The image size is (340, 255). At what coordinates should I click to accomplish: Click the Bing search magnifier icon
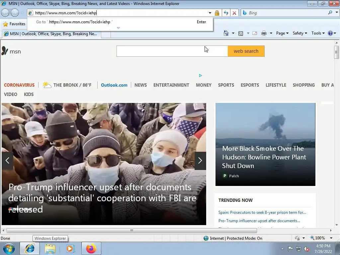[x=330, y=13]
